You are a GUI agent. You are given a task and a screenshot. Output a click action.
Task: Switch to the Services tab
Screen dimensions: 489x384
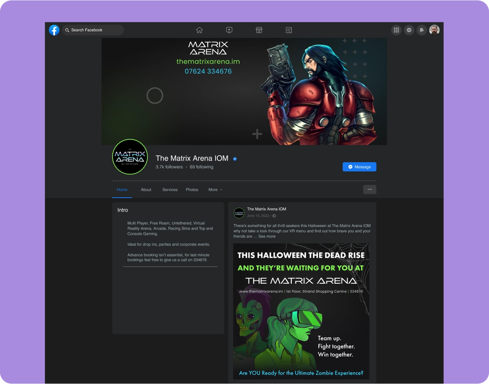pos(170,190)
